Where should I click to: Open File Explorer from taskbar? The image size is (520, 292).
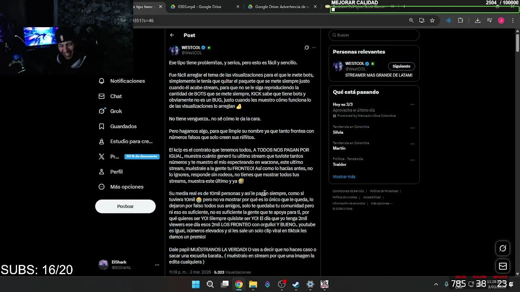[253, 284]
